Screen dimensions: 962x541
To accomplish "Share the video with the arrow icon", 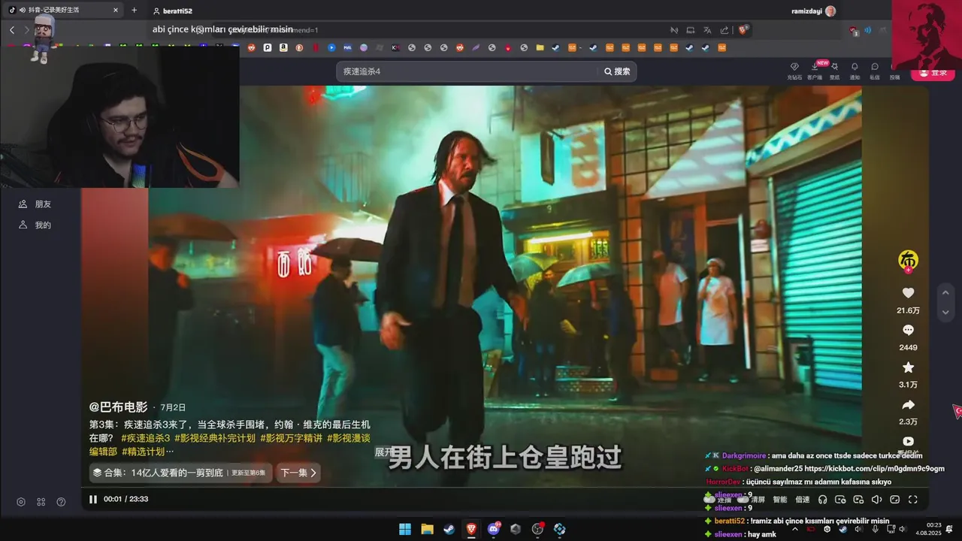I will (908, 405).
